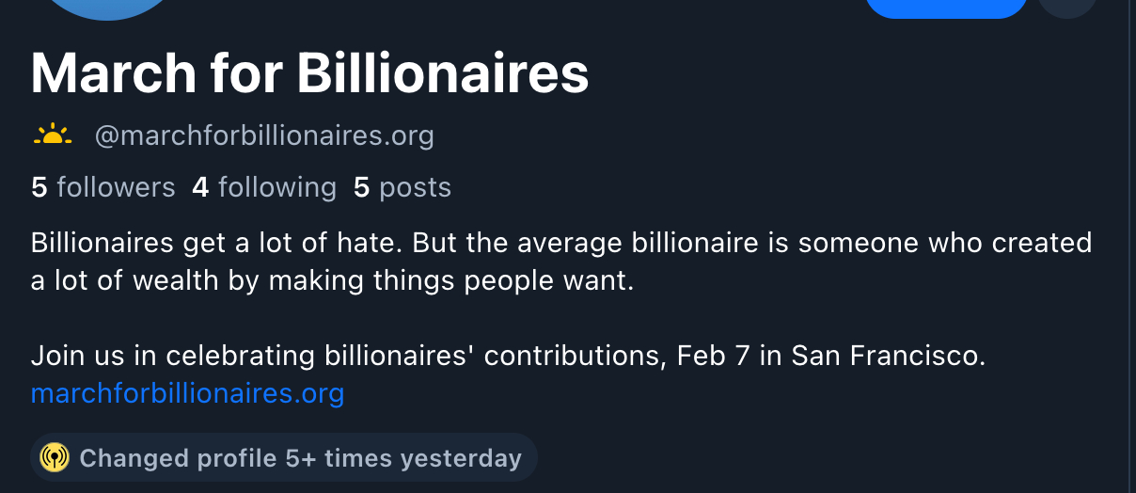The height and width of the screenshot is (493, 1136).
Task: View the 4 following list
Action: point(264,188)
